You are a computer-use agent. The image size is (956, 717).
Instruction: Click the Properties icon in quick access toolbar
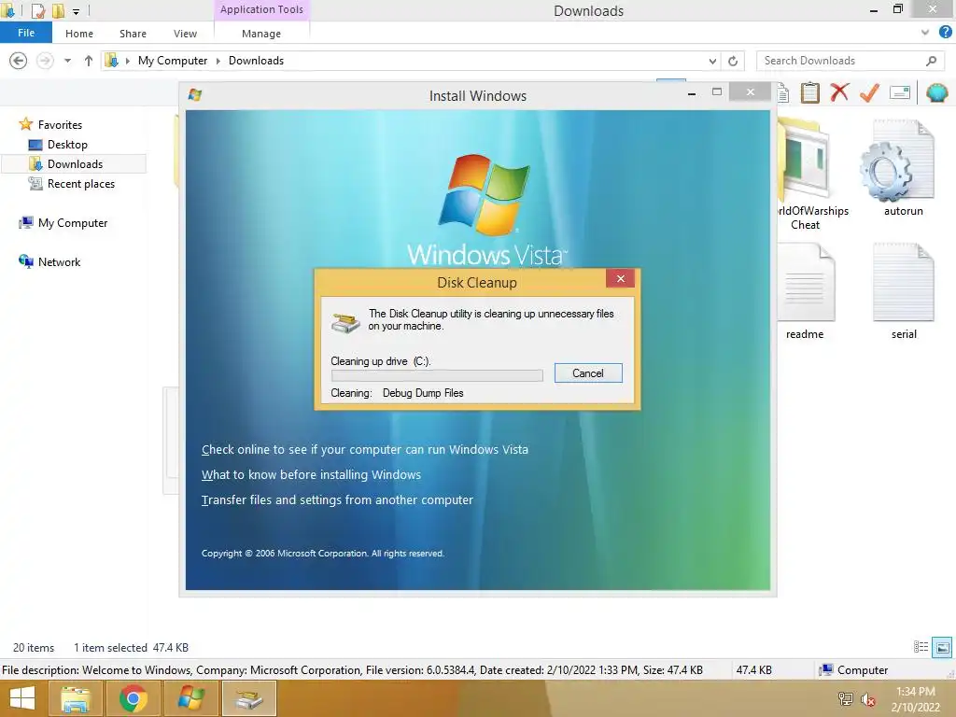tap(37, 10)
